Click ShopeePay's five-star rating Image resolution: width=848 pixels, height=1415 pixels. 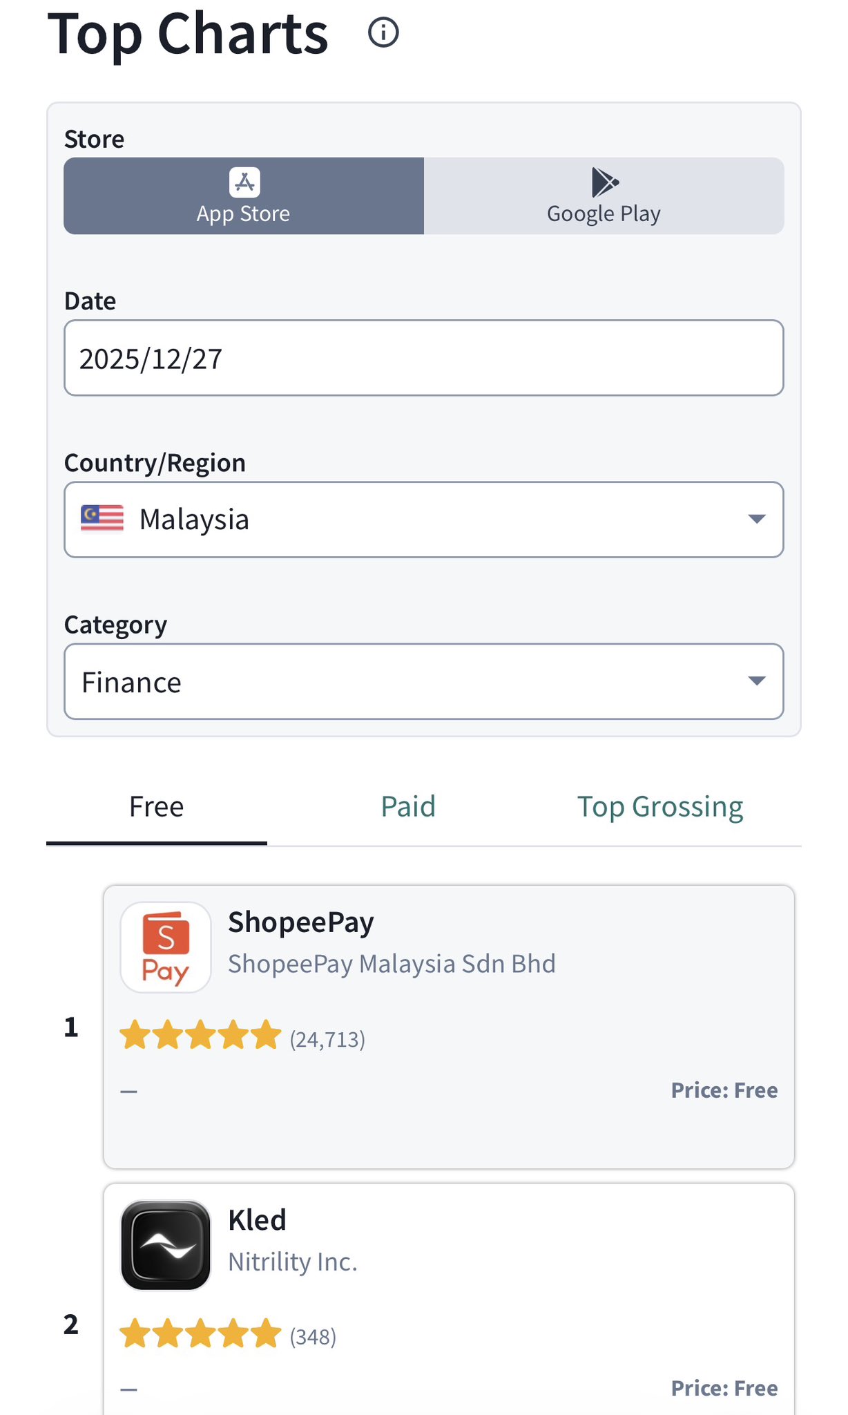[x=200, y=1037]
